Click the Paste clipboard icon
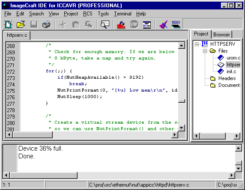This screenshot has height=190, width=245. [76, 24]
